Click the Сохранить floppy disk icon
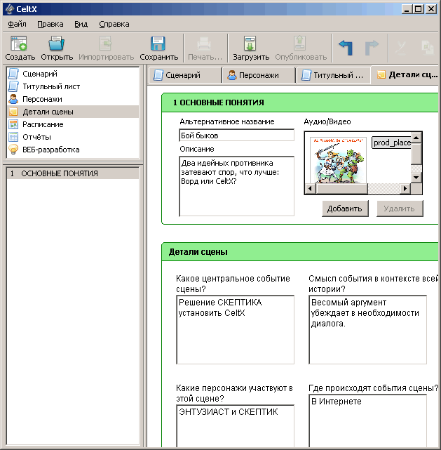Image resolution: width=441 pixels, height=450 pixels. click(x=158, y=44)
